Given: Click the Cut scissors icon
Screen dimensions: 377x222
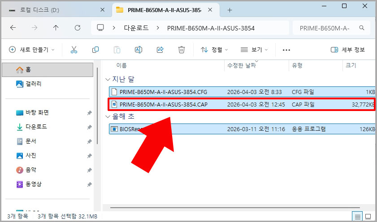Looking at the screenshot, I should click(74, 50).
